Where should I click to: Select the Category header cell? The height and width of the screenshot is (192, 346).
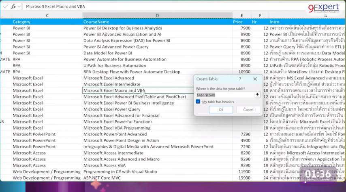[x=21, y=22]
